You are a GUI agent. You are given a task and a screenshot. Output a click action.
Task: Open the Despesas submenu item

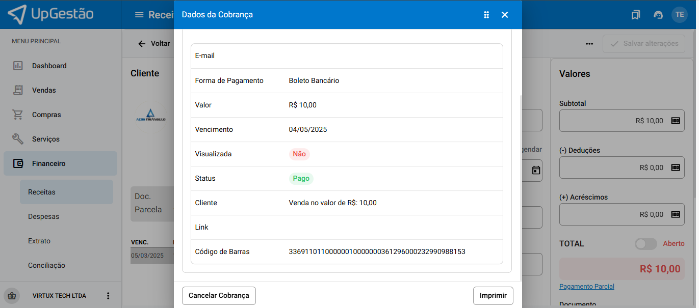[x=44, y=216]
